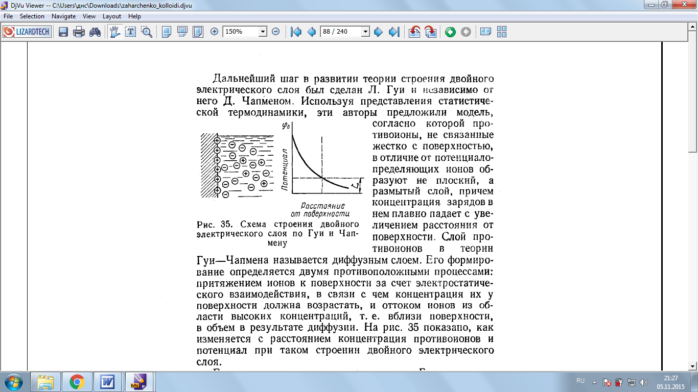Open the Windows Start menu
Image resolution: width=698 pixels, height=392 pixels.
13,381
